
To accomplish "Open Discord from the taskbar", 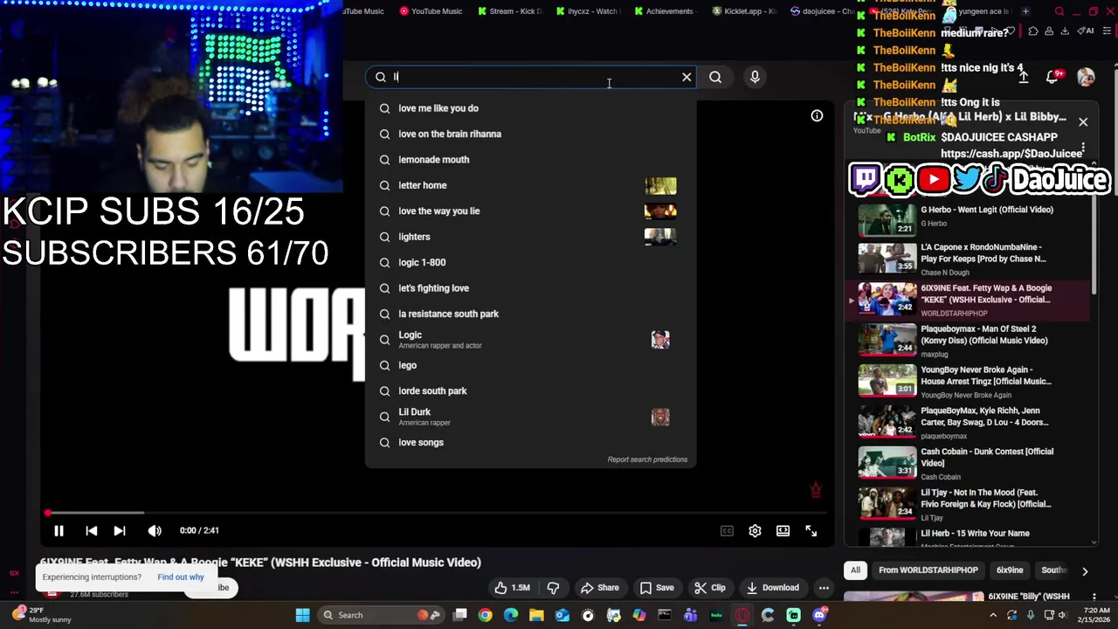I will 819,615.
